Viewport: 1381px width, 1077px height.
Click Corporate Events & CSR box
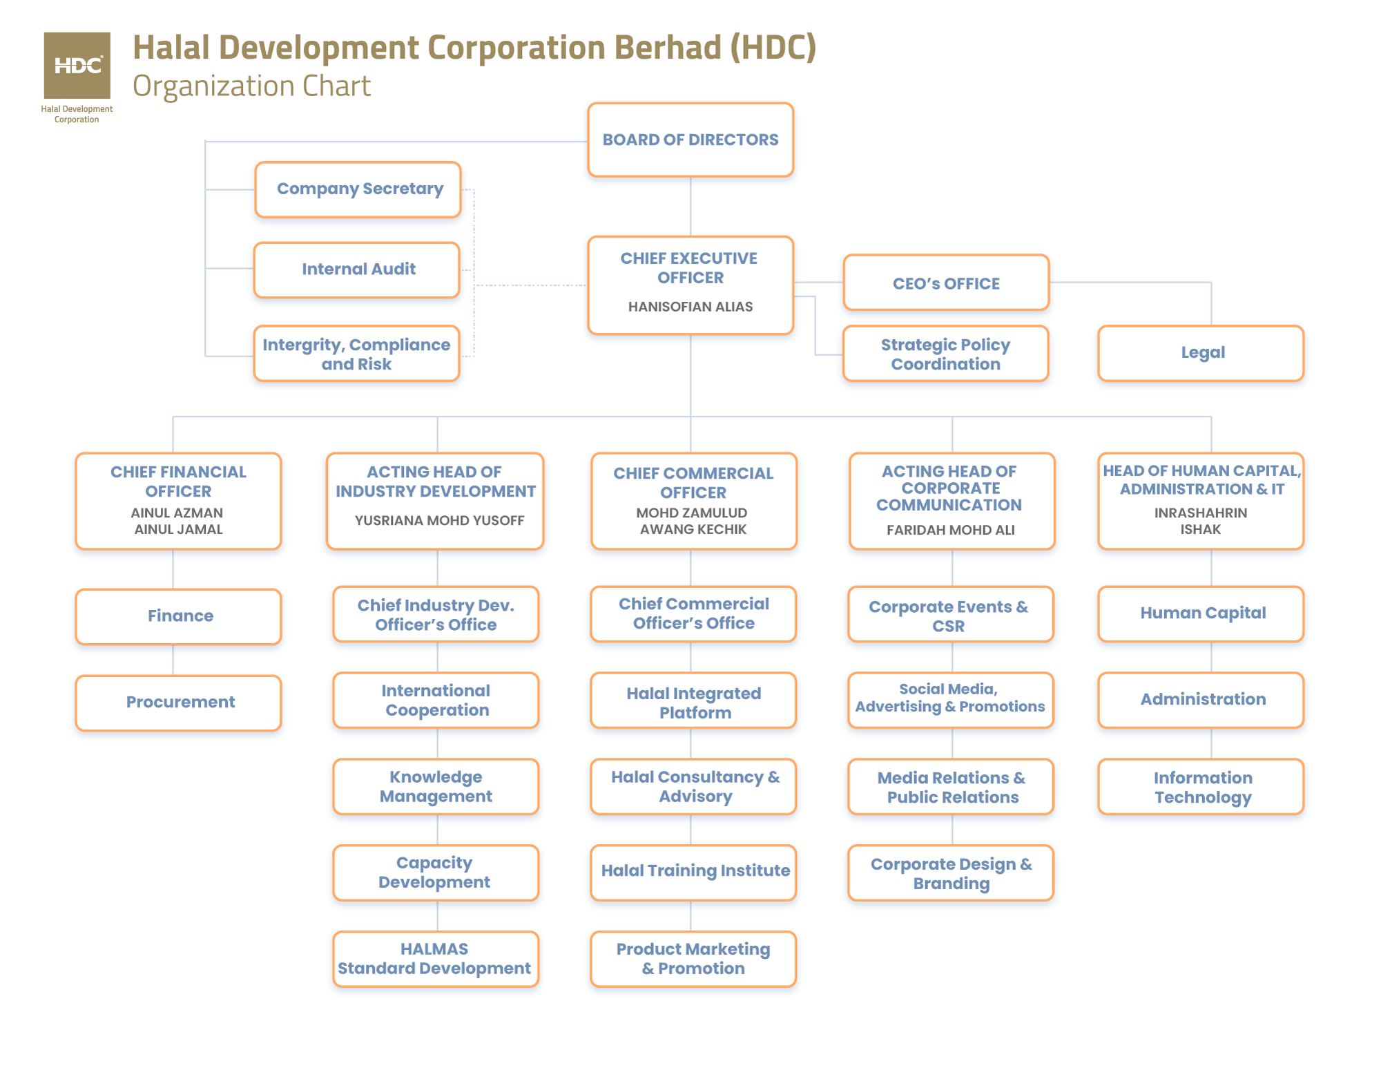pos(951,614)
